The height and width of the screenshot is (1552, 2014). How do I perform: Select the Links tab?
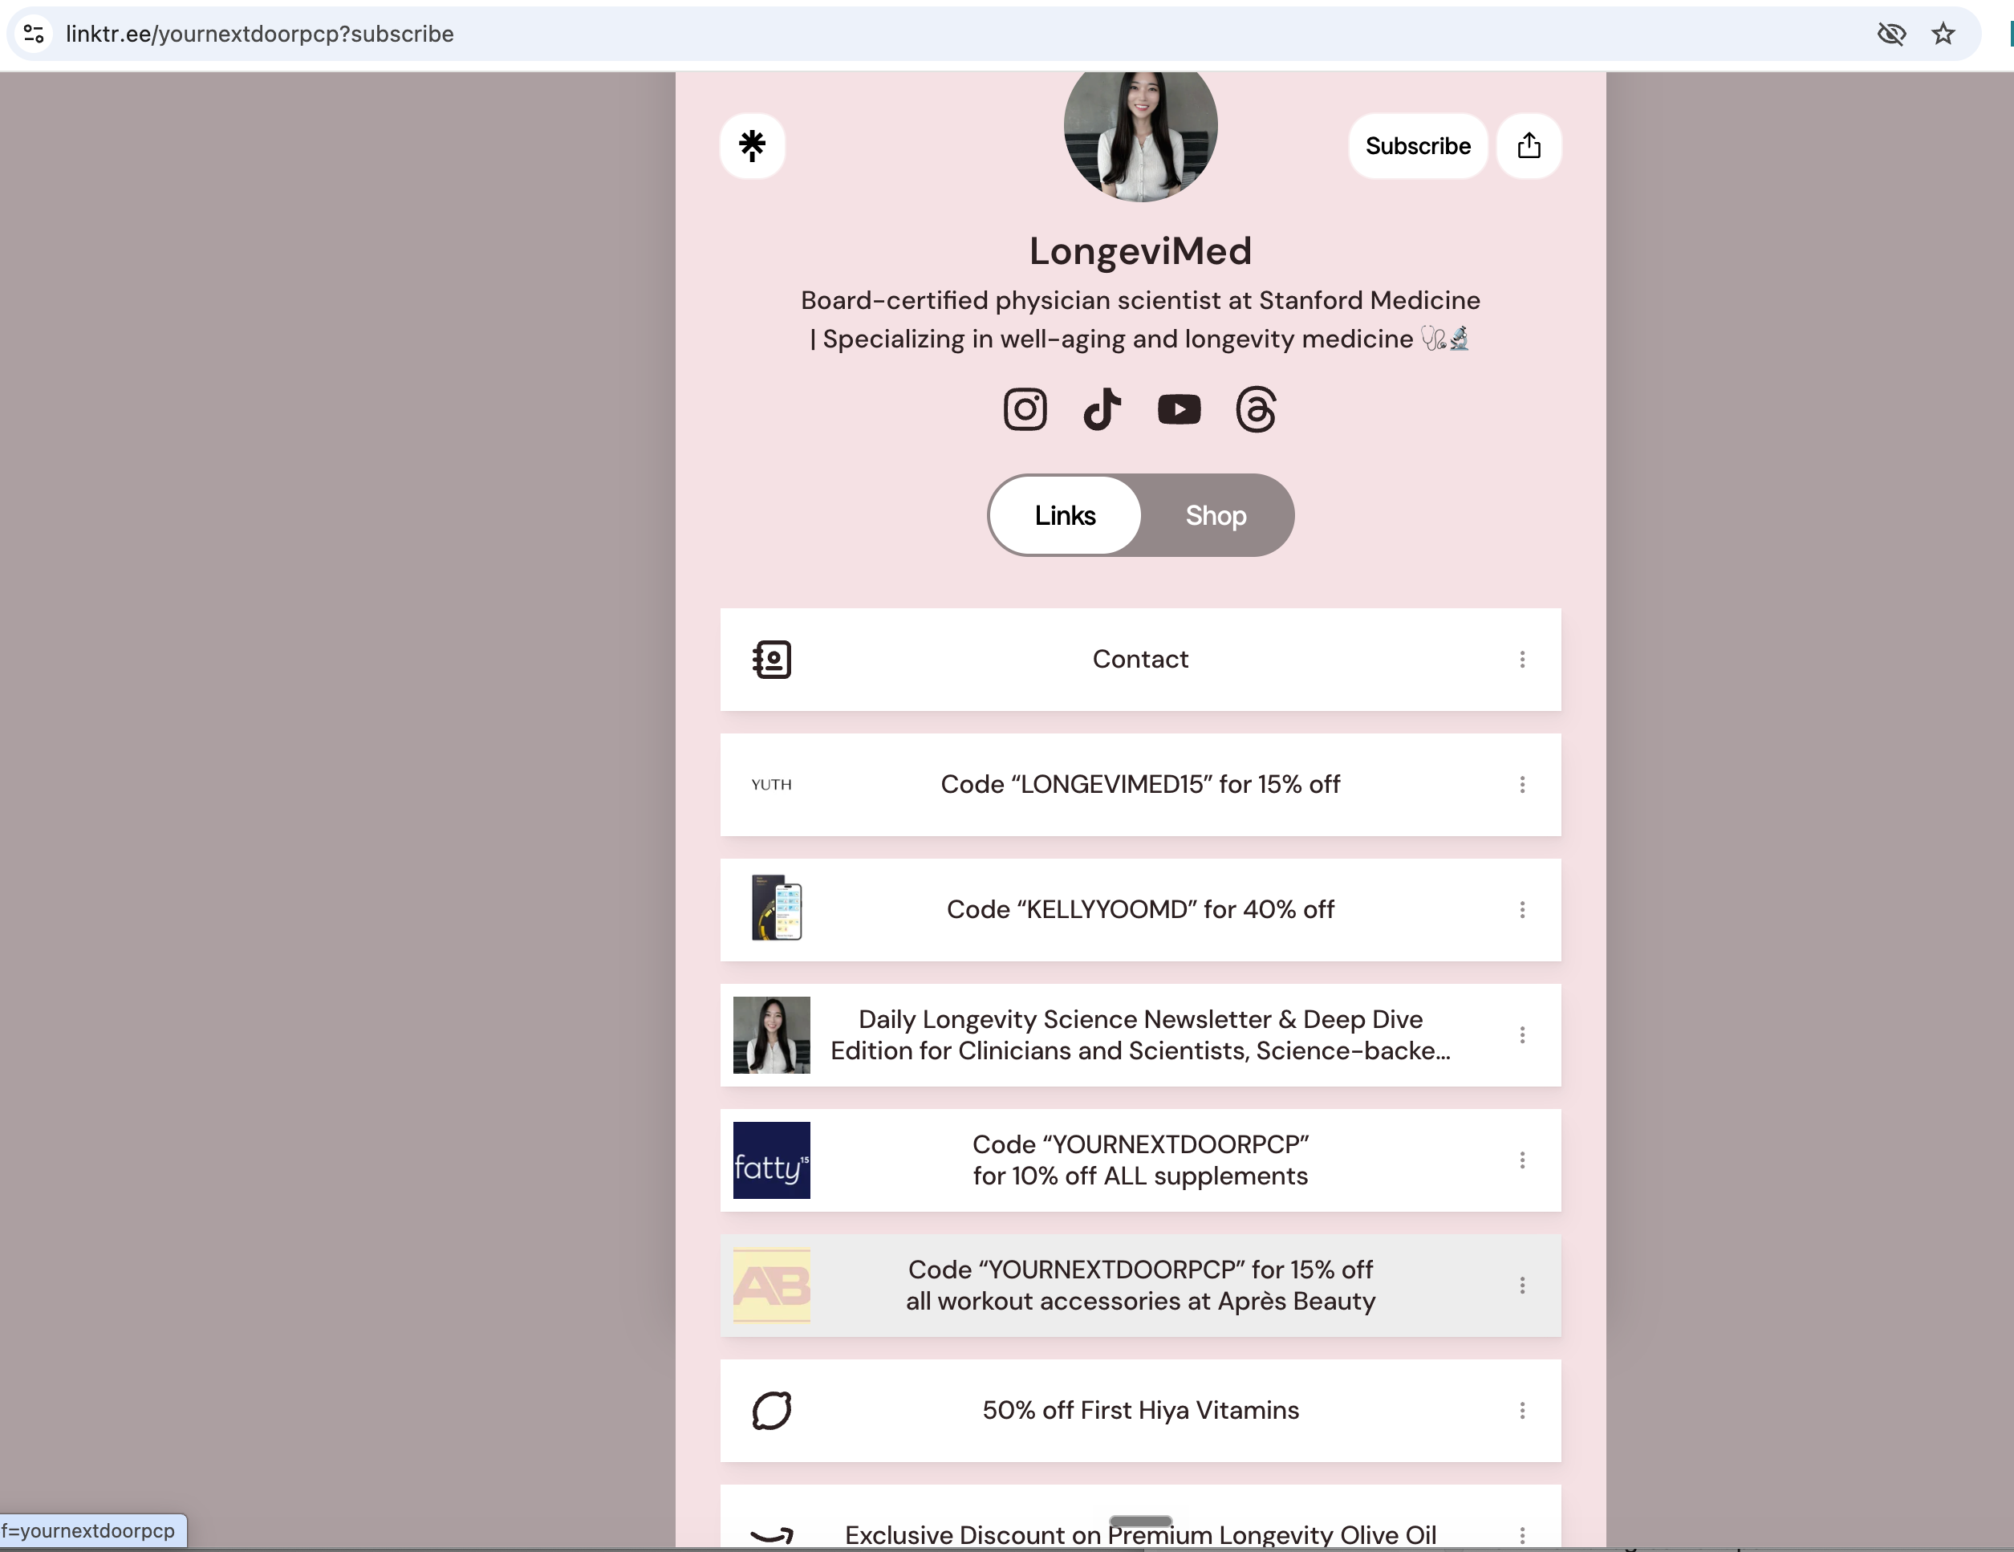pos(1065,515)
